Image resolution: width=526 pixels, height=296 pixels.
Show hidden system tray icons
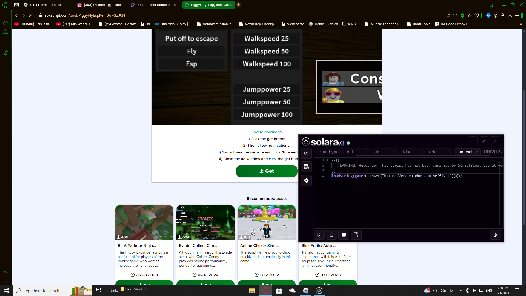coord(461,291)
